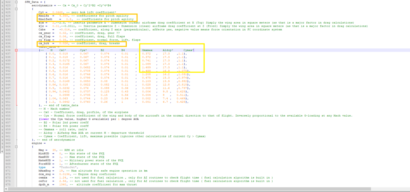Click the dcx_eng value 0.0134
The height and width of the screenshot is (192, 410).
click(x=64, y=174)
